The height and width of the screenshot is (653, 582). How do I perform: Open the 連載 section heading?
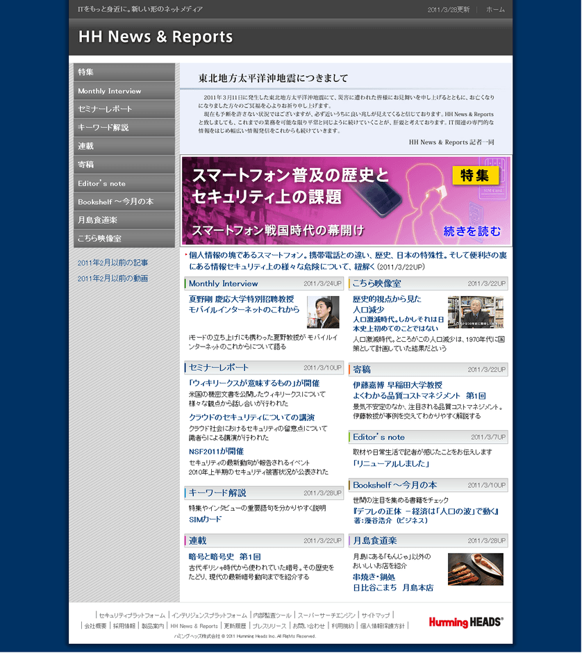198,541
